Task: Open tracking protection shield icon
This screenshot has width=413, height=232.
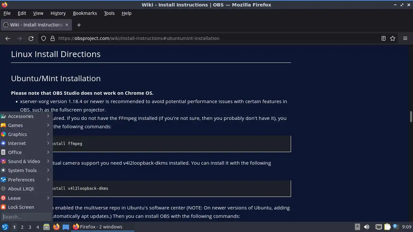Action: tap(44, 38)
